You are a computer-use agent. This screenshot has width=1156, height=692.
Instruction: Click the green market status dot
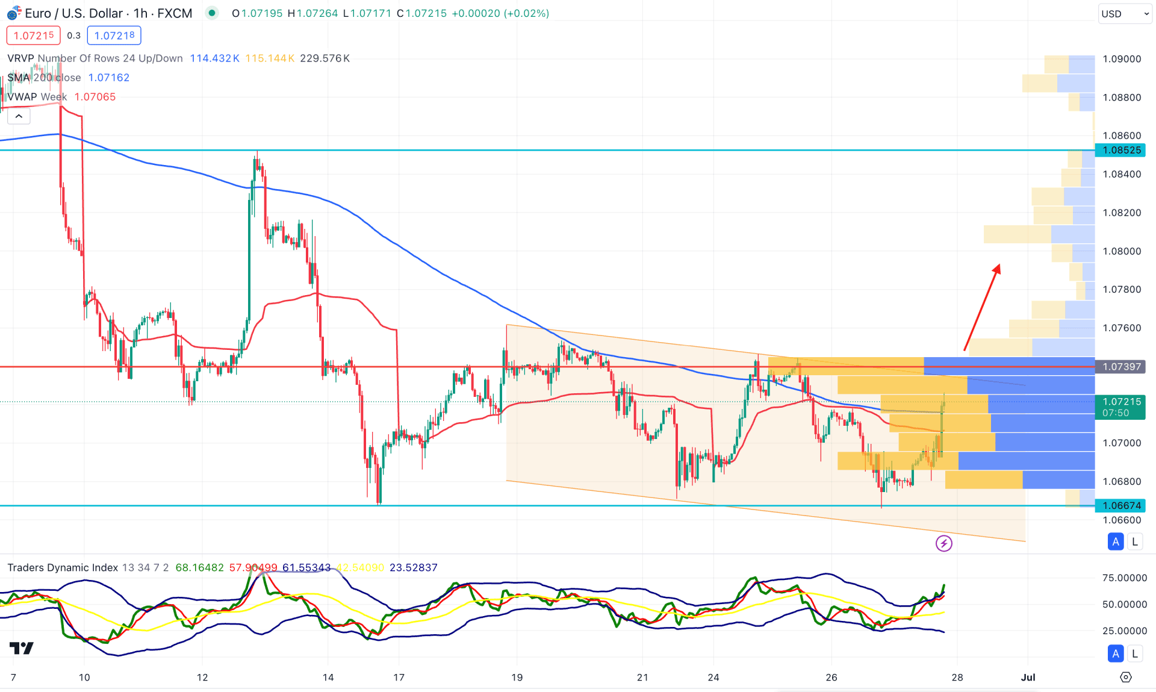point(212,13)
